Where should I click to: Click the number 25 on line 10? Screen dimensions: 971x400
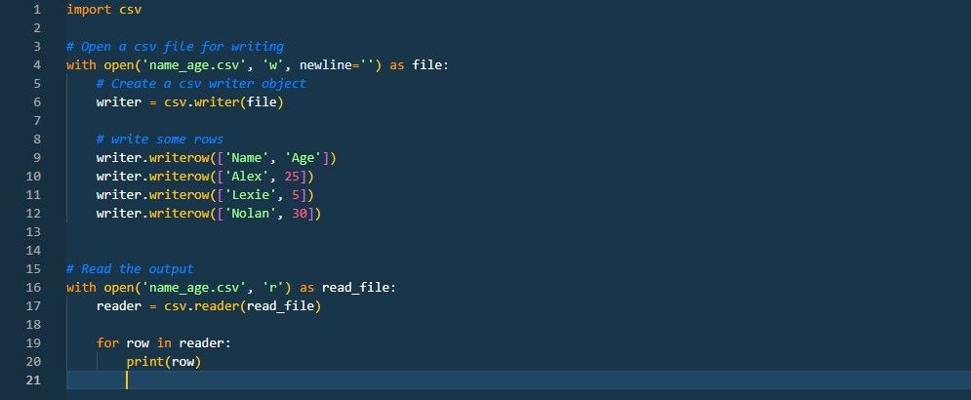pos(293,177)
